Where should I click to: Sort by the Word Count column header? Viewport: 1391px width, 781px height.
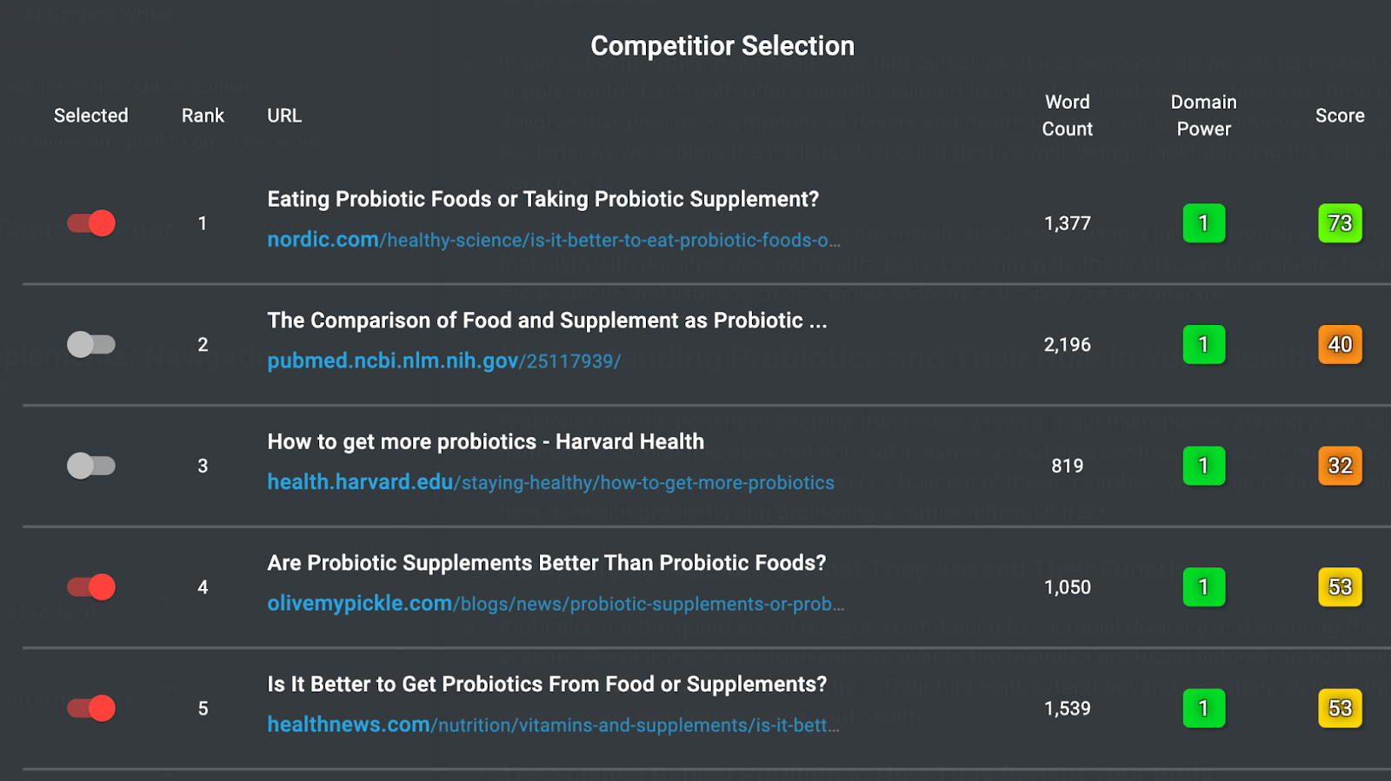[x=1068, y=116]
